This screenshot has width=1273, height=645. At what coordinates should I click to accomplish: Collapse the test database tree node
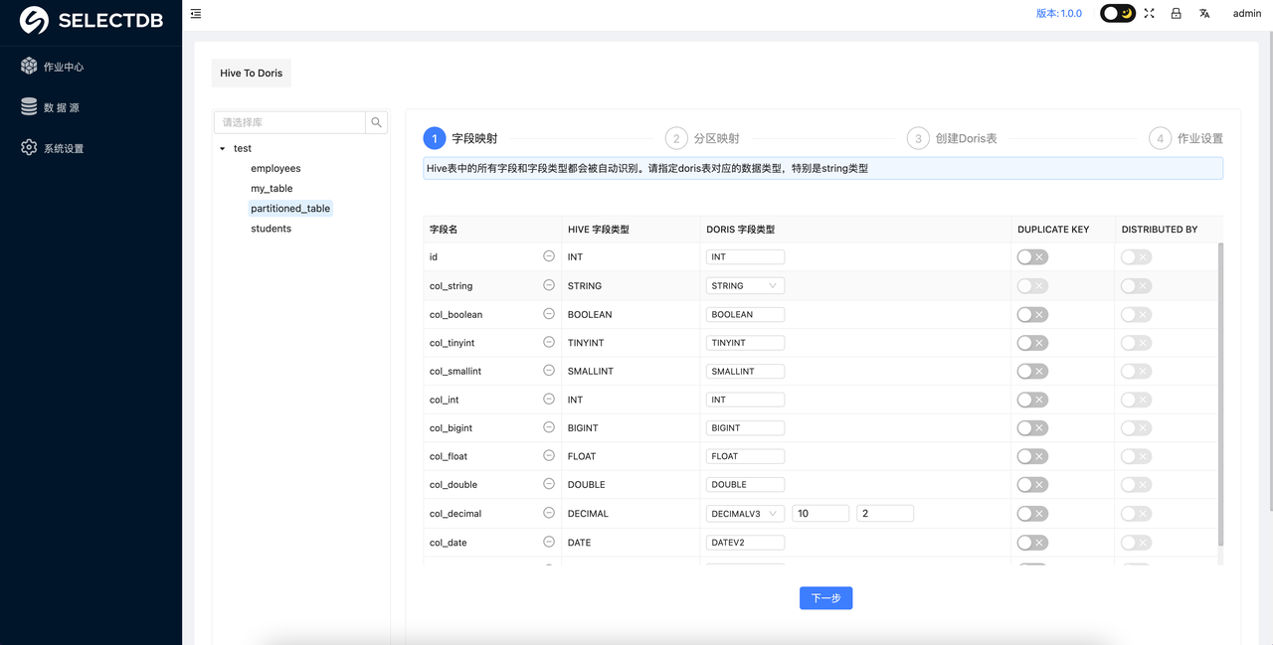[223, 149]
